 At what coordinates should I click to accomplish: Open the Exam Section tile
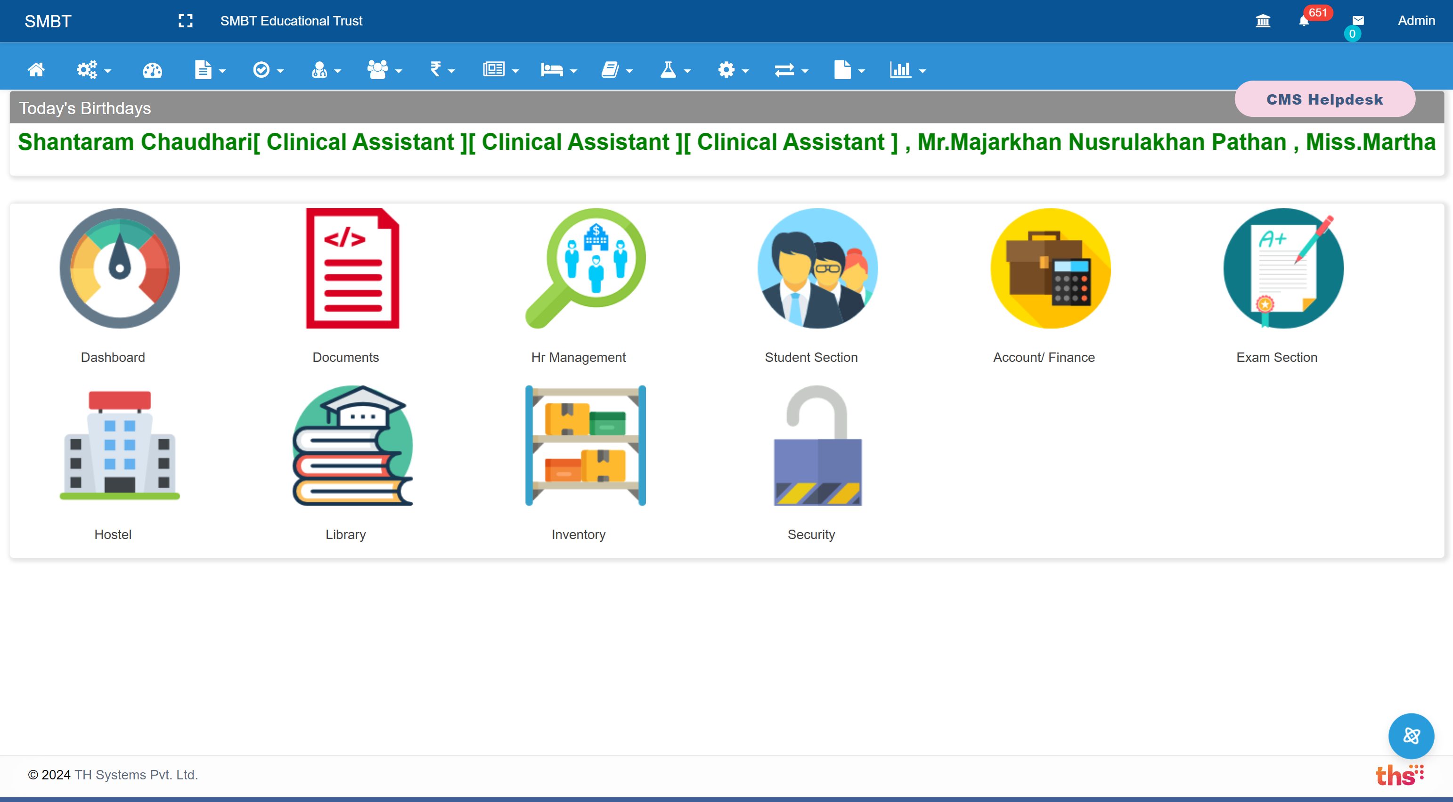tap(1282, 269)
